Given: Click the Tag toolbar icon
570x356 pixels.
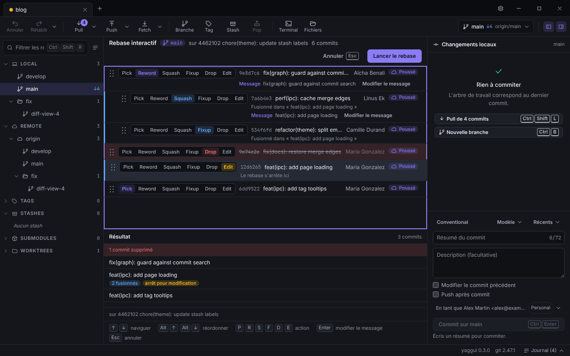Looking at the screenshot, I should [209, 26].
